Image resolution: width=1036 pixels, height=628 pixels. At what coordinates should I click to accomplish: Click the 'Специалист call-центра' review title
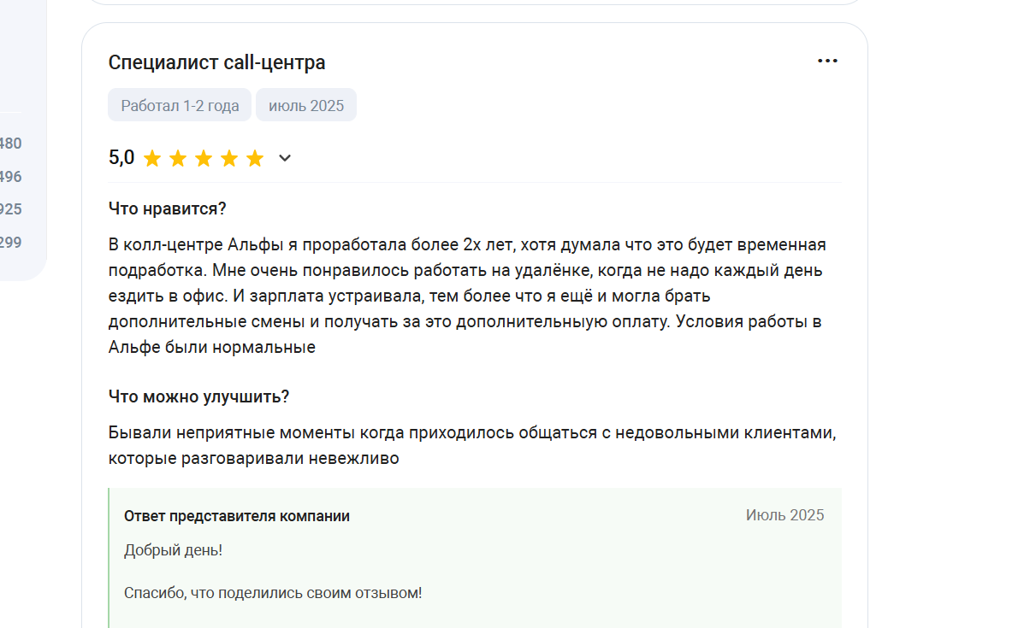[x=217, y=62]
